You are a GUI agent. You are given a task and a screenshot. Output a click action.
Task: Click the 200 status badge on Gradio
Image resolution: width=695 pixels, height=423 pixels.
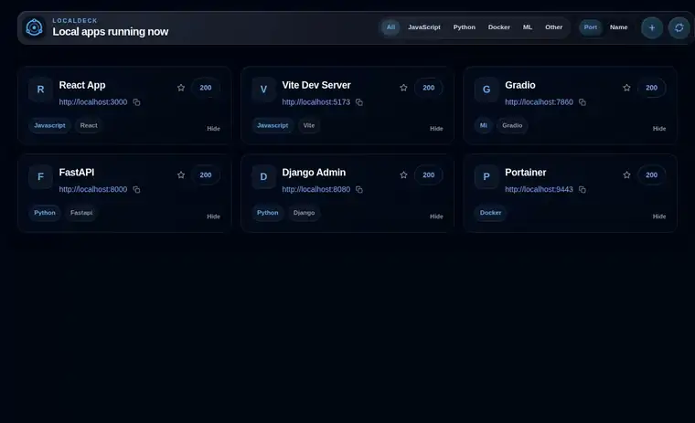(651, 88)
